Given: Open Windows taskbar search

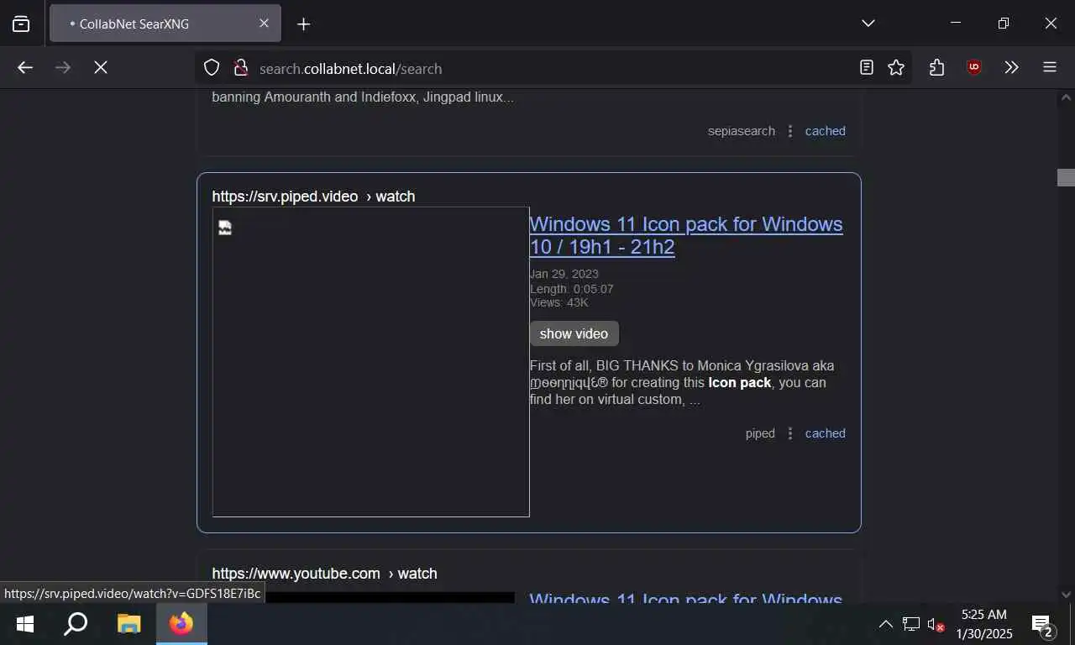Looking at the screenshot, I should tap(76, 624).
